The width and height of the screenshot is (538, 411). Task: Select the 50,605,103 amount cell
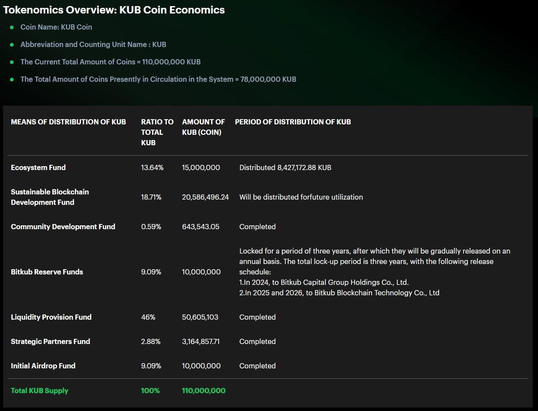[200, 317]
